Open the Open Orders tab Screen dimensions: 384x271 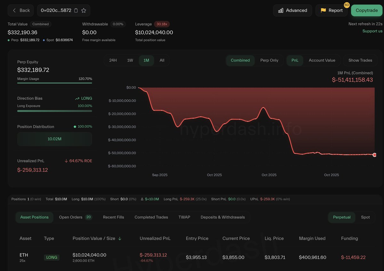pos(76,217)
